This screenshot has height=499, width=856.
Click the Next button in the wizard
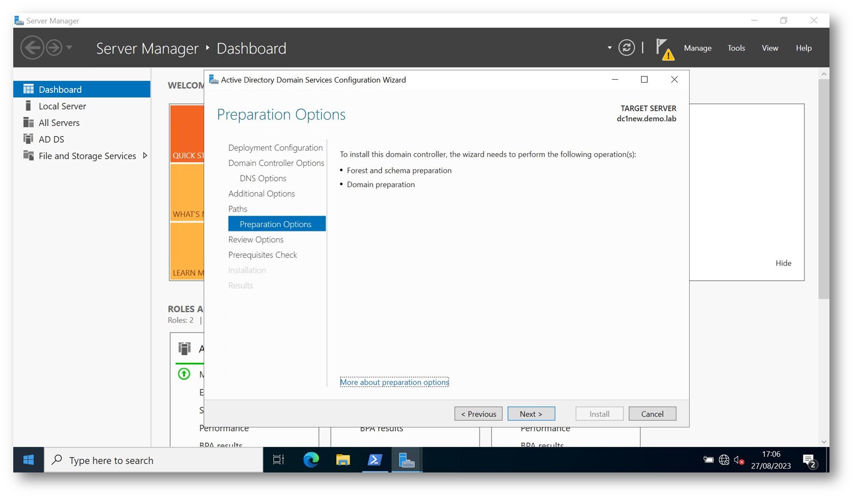pyautogui.click(x=531, y=414)
